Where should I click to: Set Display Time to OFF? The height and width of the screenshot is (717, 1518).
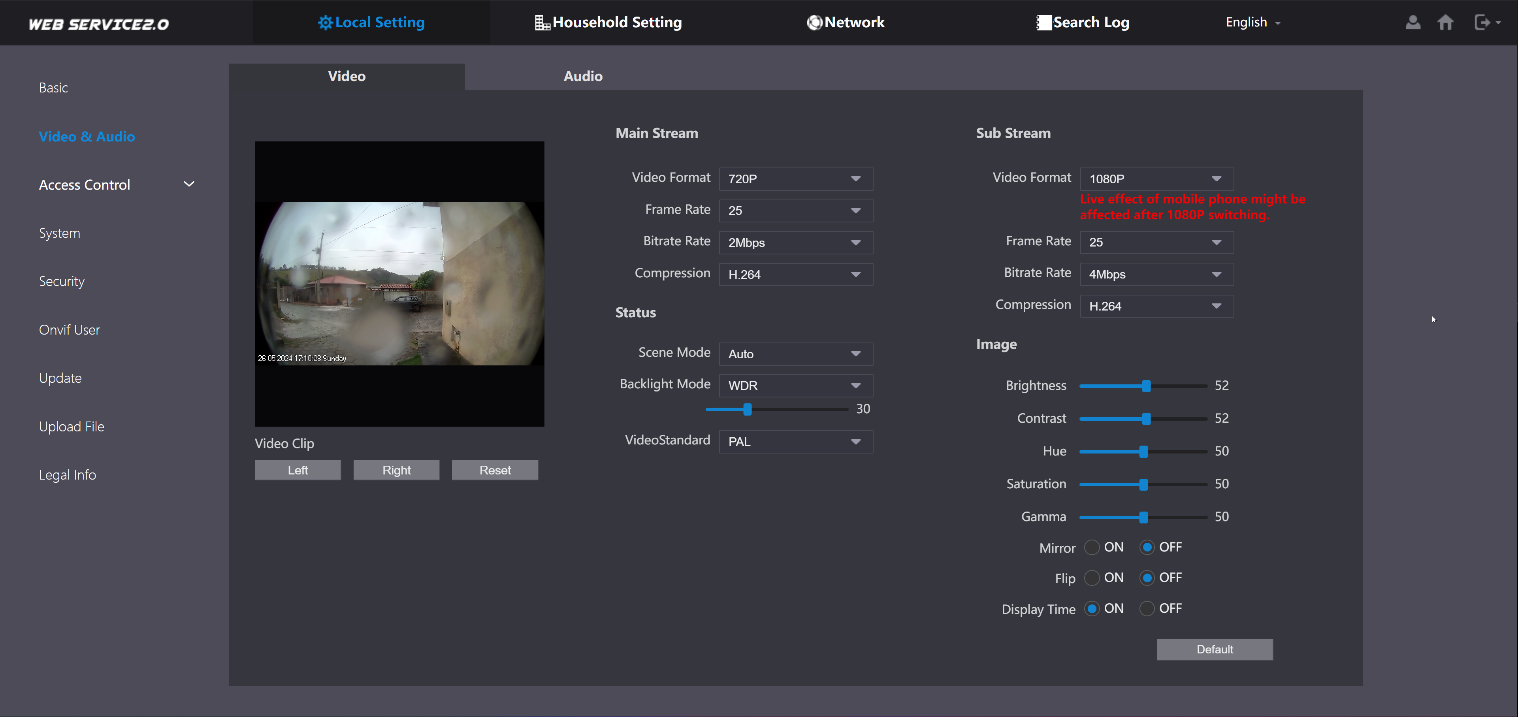point(1147,609)
